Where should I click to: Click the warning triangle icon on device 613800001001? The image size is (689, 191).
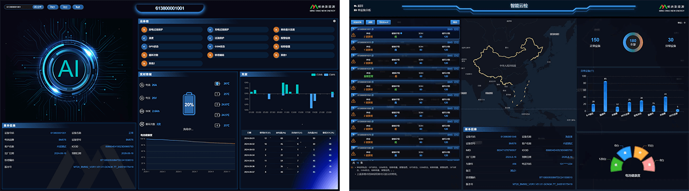tap(353, 35)
